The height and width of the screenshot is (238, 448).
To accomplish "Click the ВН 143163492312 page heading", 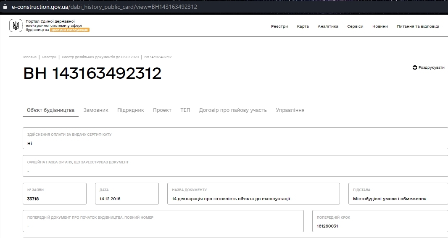I will click(92, 73).
